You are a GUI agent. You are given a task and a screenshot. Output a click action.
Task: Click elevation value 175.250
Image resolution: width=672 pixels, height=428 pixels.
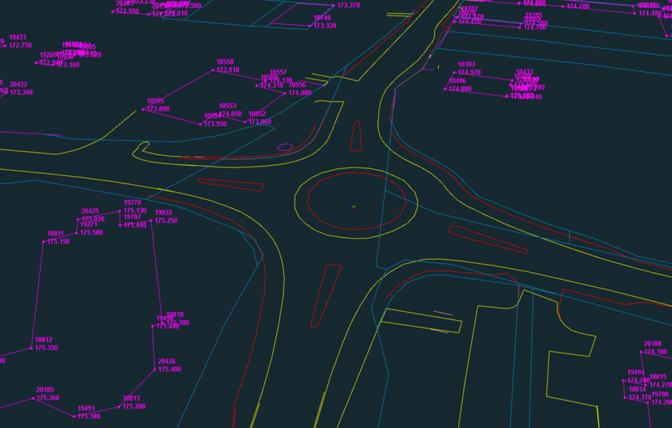[166, 221]
